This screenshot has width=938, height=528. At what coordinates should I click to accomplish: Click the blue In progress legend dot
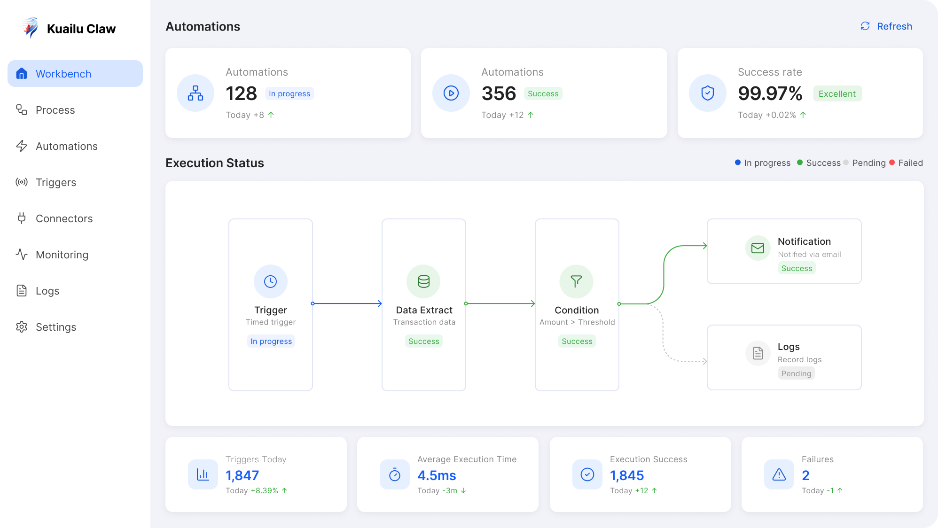click(738, 163)
